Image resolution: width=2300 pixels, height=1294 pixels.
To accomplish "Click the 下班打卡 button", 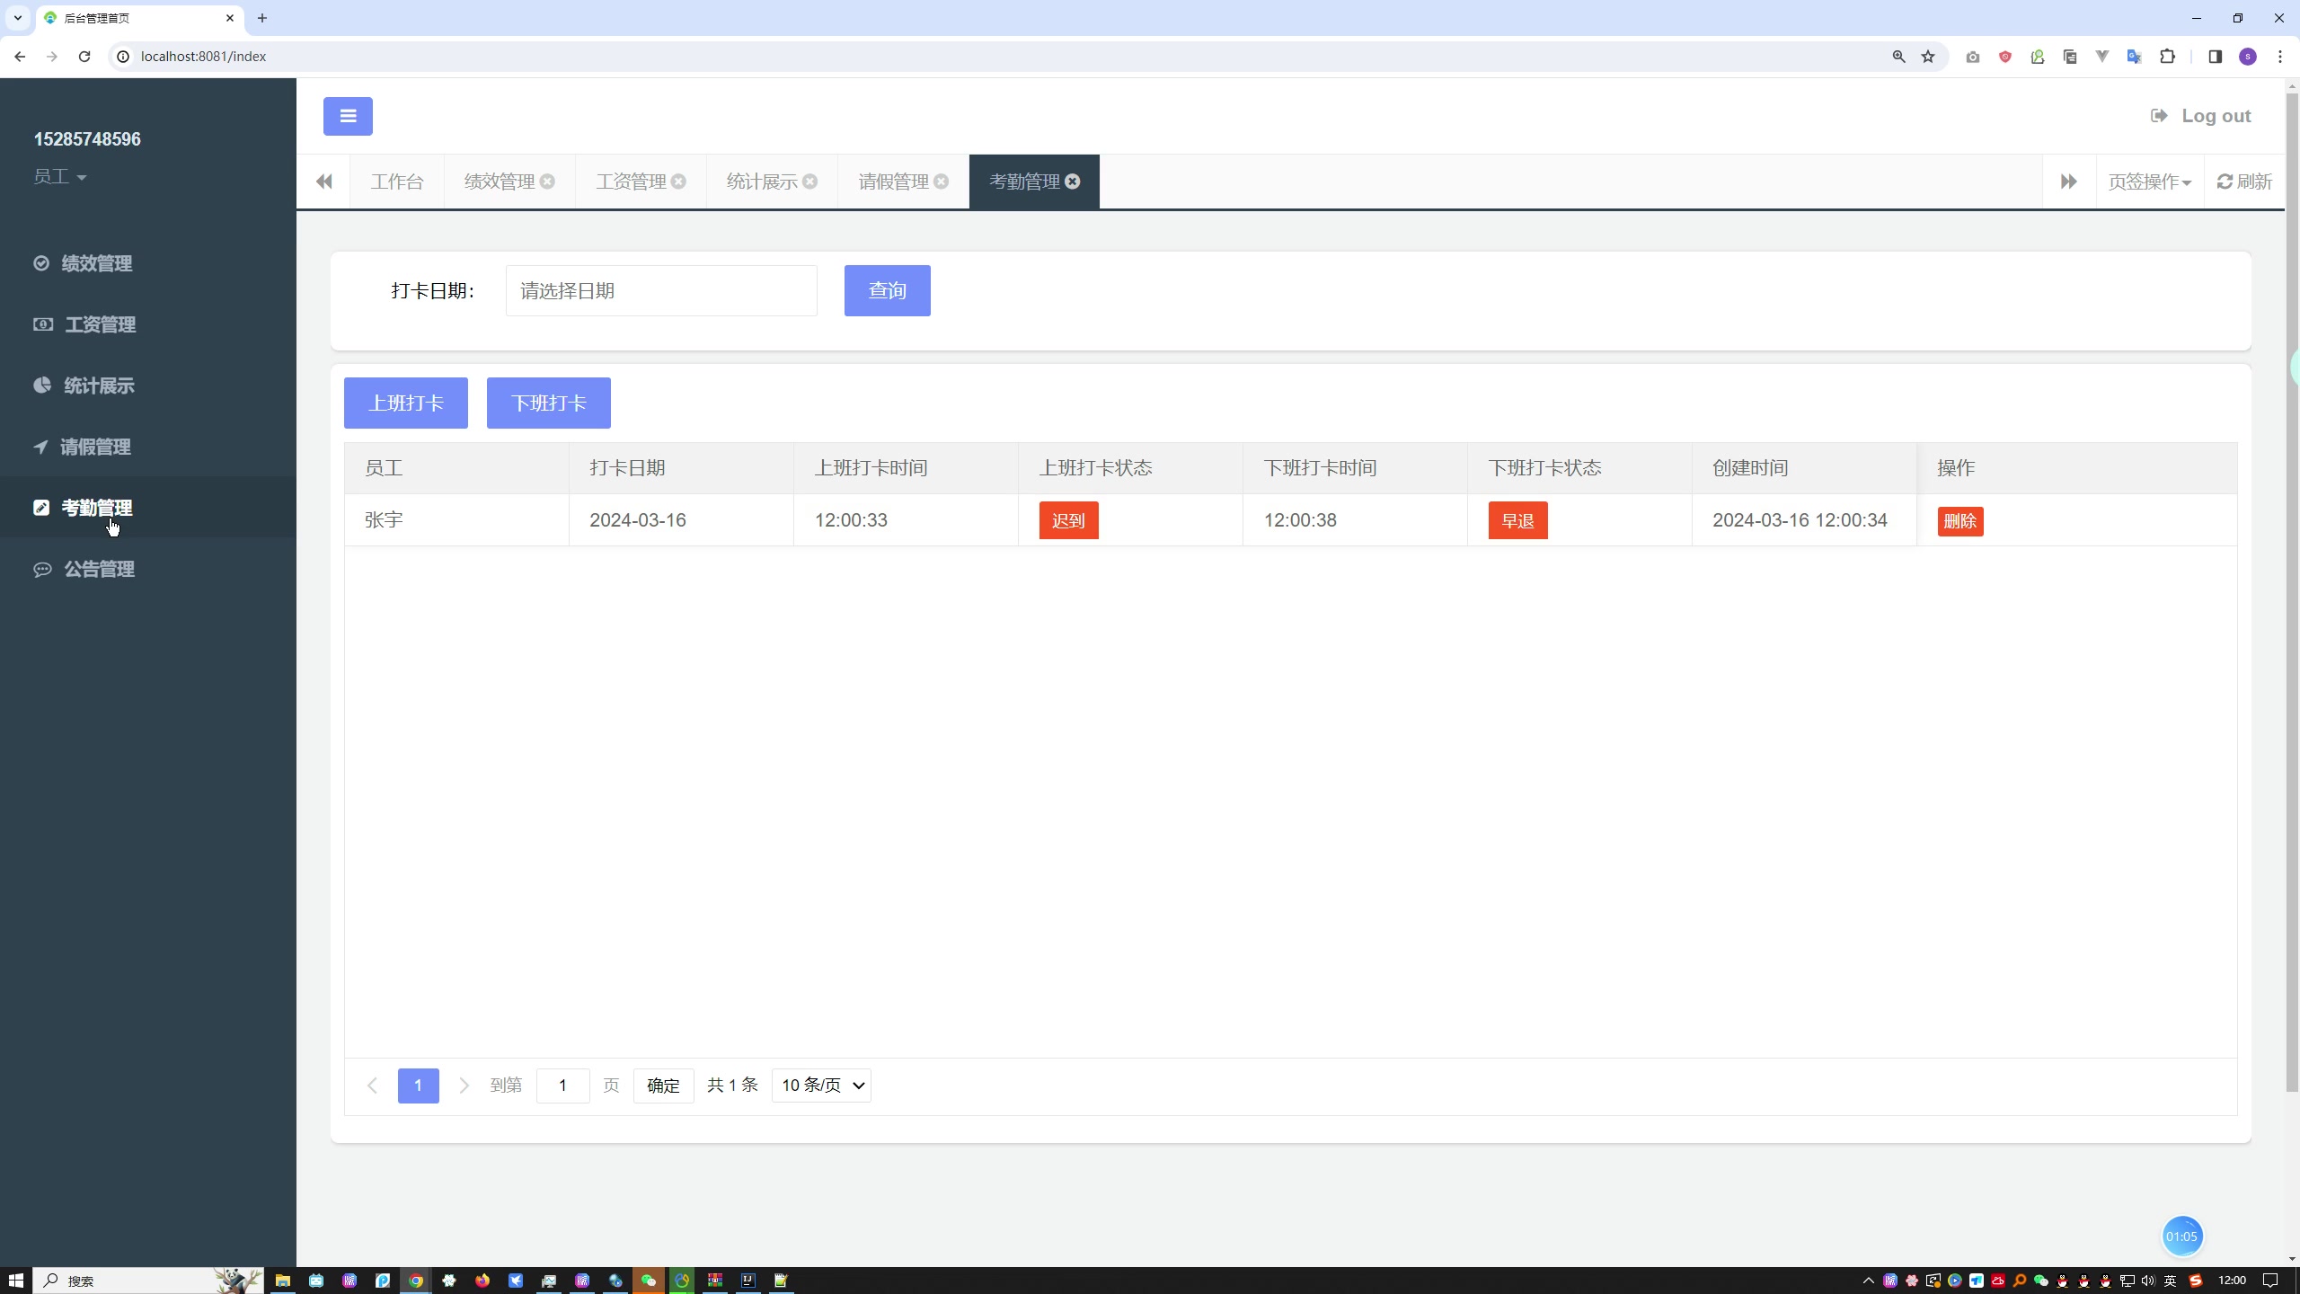I will tap(548, 403).
